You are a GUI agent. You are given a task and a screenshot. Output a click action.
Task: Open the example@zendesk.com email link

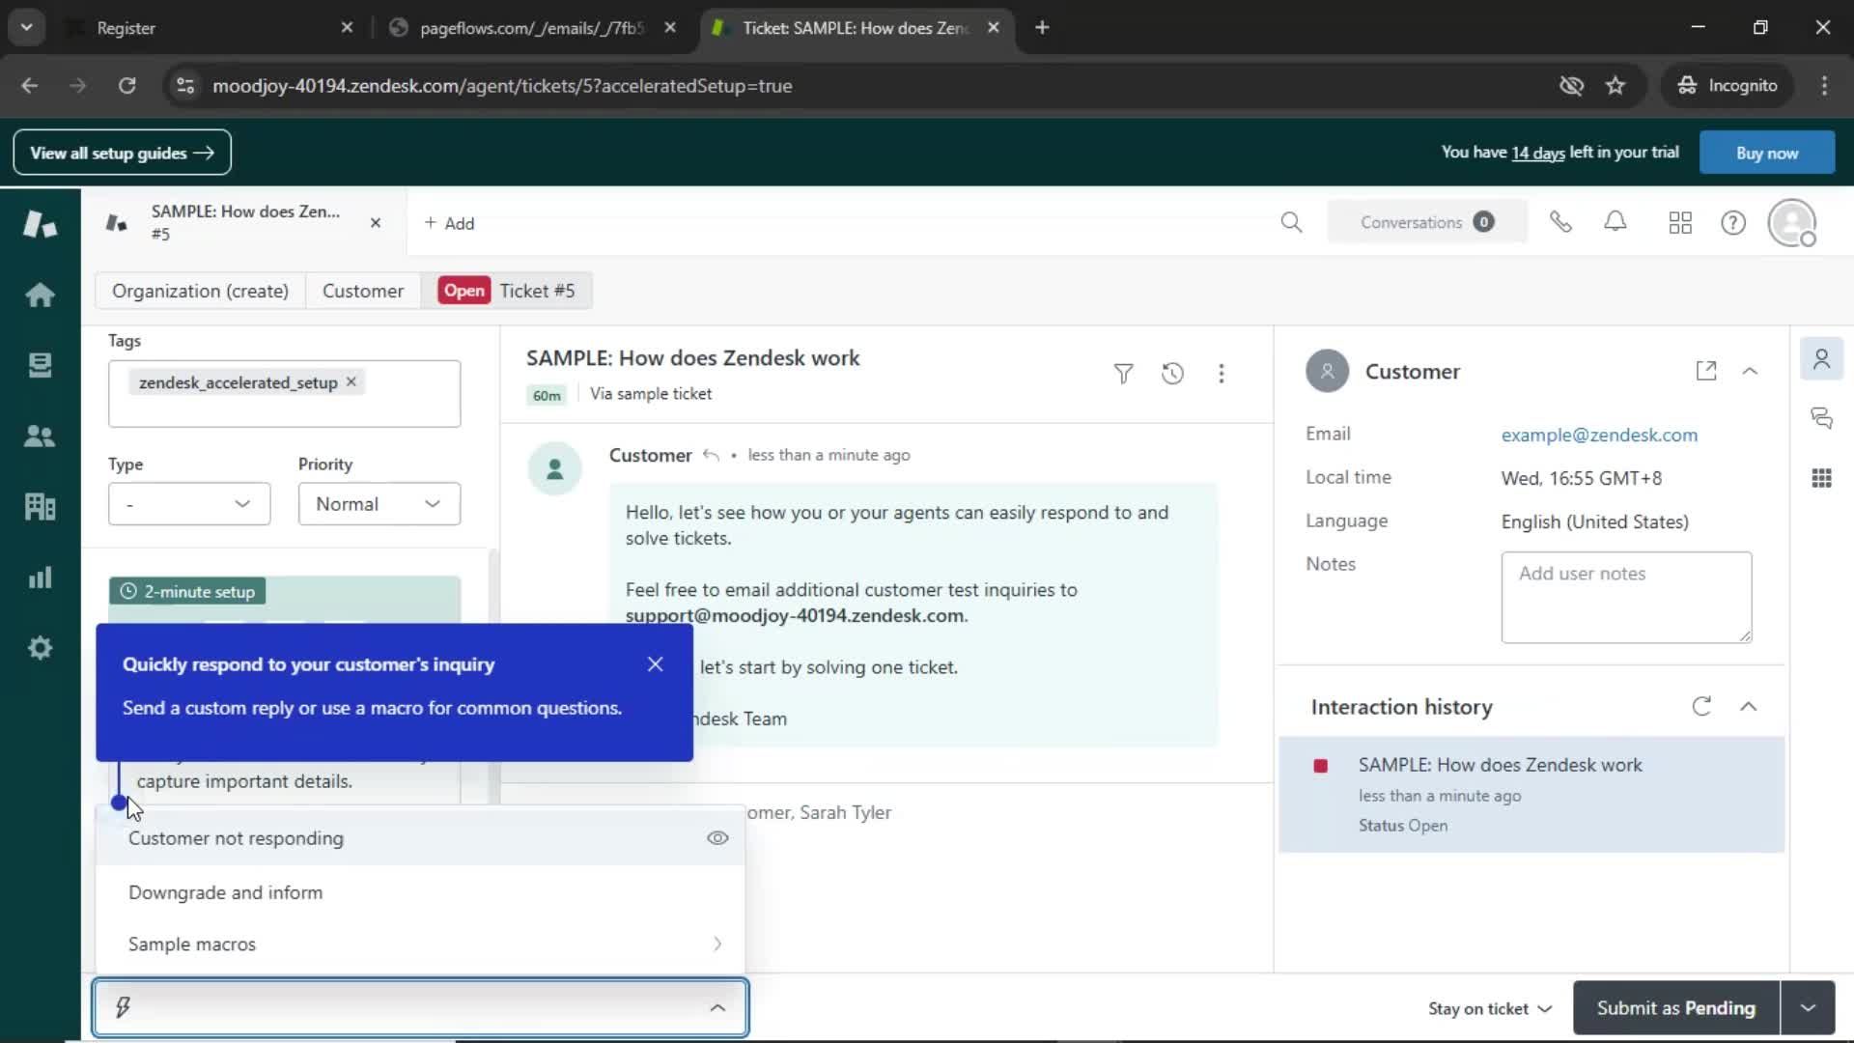point(1599,436)
